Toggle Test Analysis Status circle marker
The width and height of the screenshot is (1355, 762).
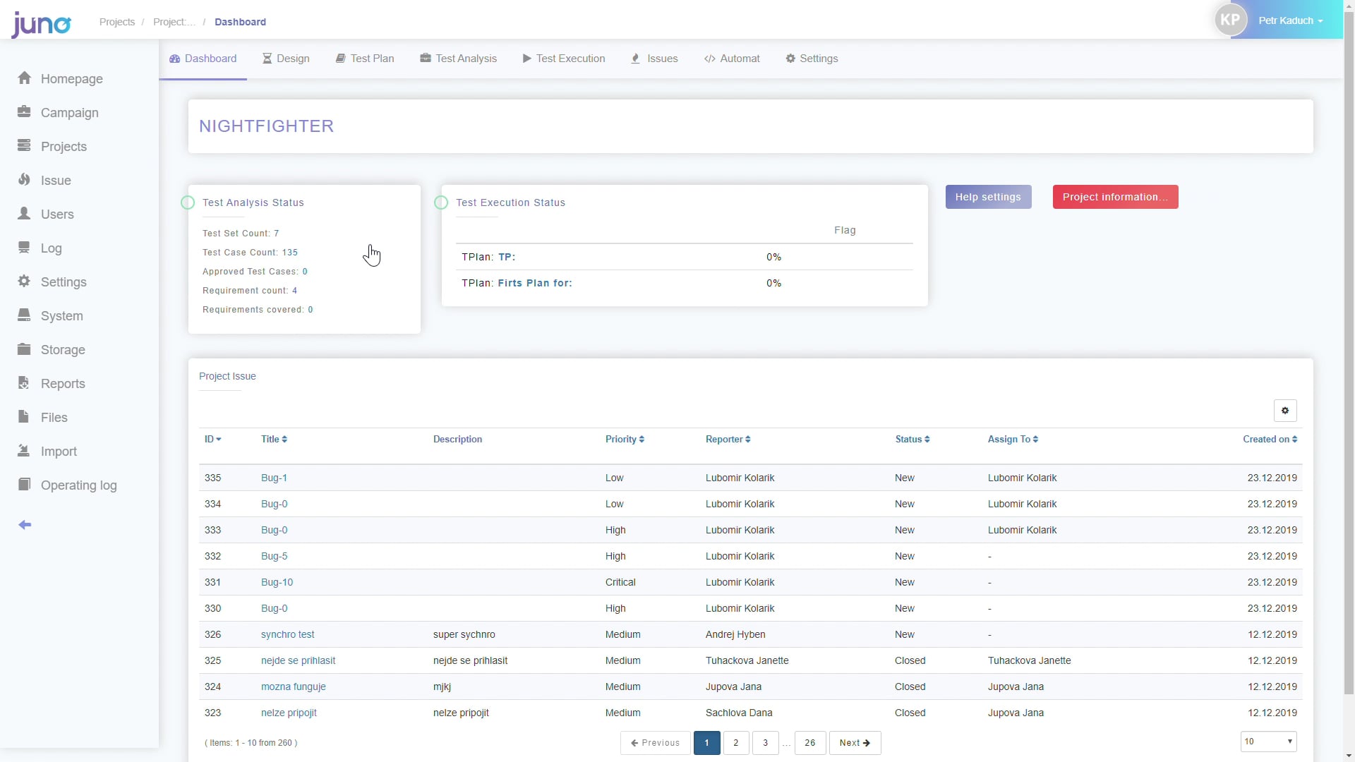point(188,203)
